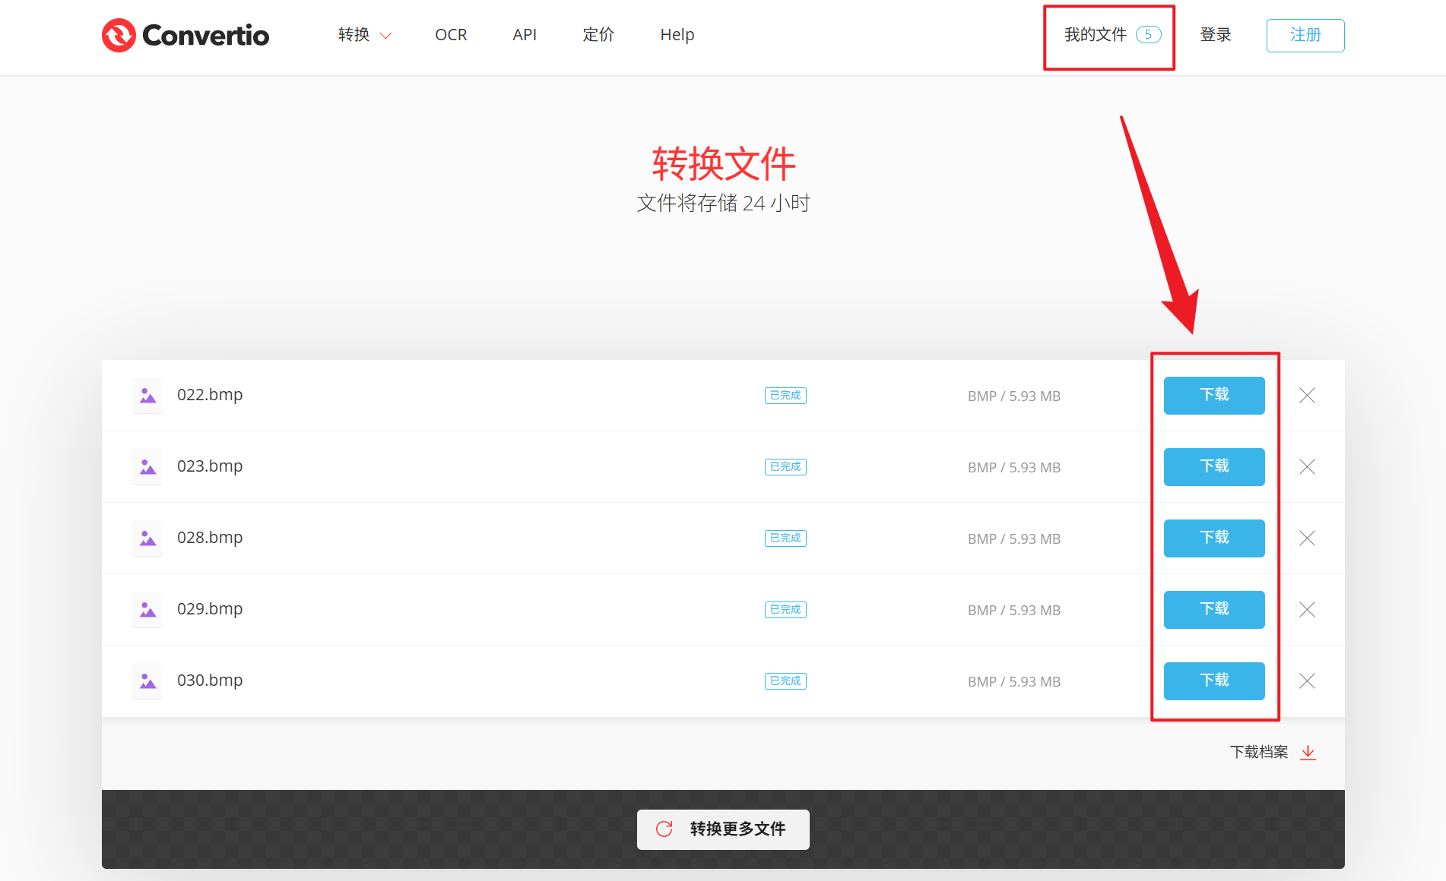This screenshot has height=881, width=1446.
Task: Click the 已完成 status badge for 029.bmp
Action: [785, 609]
